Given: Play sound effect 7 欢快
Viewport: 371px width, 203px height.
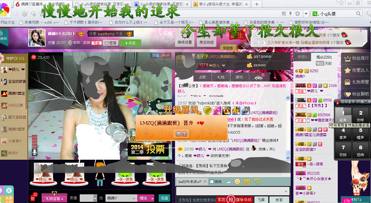Looking at the screenshot, I should (x=343, y=150).
